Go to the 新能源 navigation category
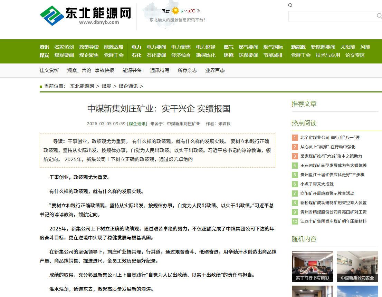 pos(298,47)
